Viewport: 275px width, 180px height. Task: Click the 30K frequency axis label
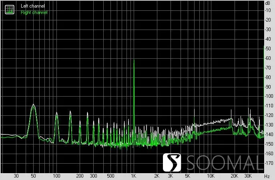click(x=248, y=176)
